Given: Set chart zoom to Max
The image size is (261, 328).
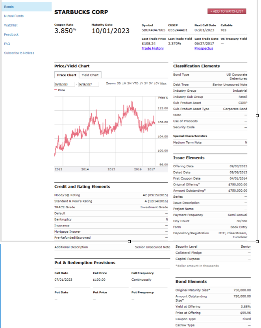Looking at the screenshot, I should (163, 83).
